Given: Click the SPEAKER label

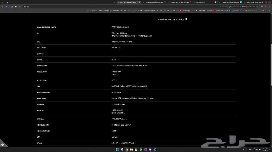Looking at the screenshot, I should (40, 105).
